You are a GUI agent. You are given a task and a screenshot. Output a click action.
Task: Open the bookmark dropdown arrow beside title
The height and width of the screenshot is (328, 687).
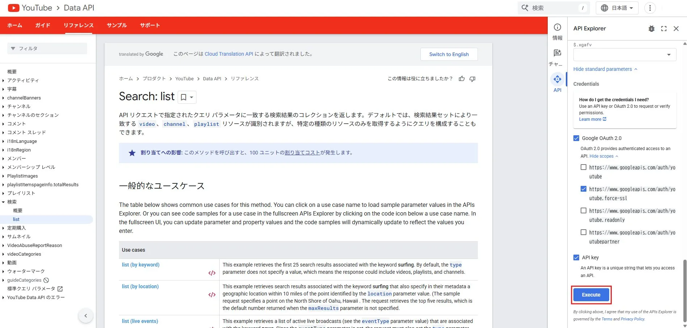point(192,97)
